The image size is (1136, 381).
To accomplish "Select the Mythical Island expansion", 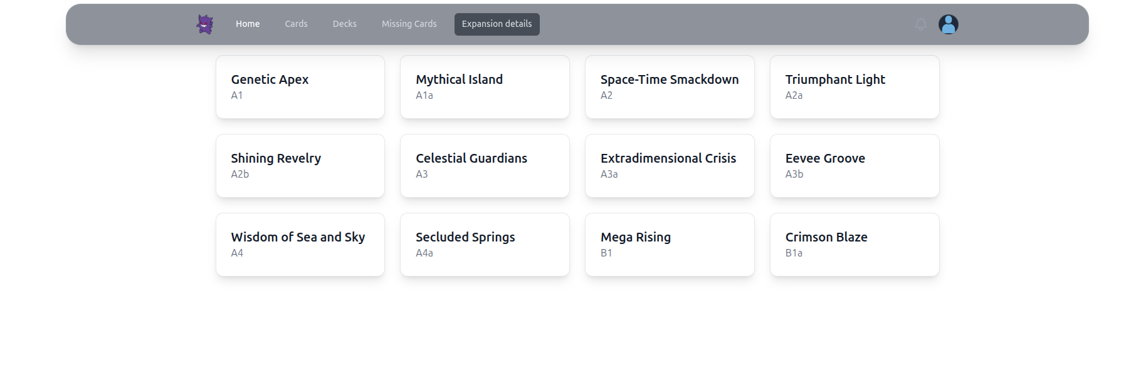I will pos(485,87).
